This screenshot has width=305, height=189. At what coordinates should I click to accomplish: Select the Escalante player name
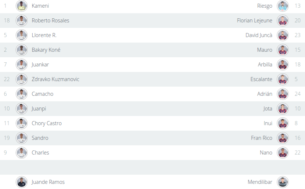pos(261,79)
